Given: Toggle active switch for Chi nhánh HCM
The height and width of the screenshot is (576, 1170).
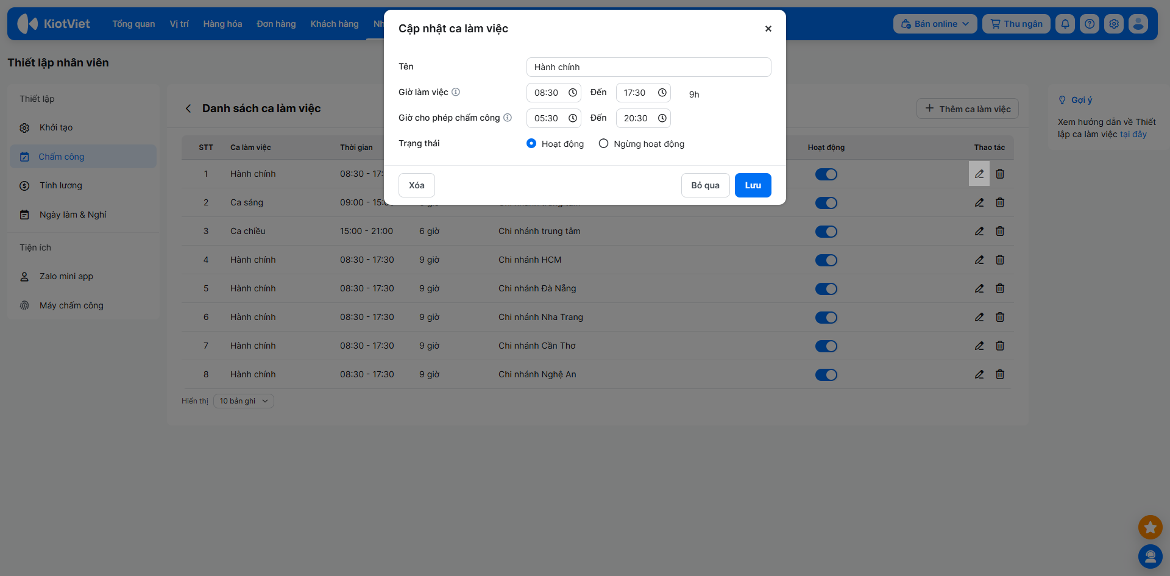Looking at the screenshot, I should pos(826,260).
